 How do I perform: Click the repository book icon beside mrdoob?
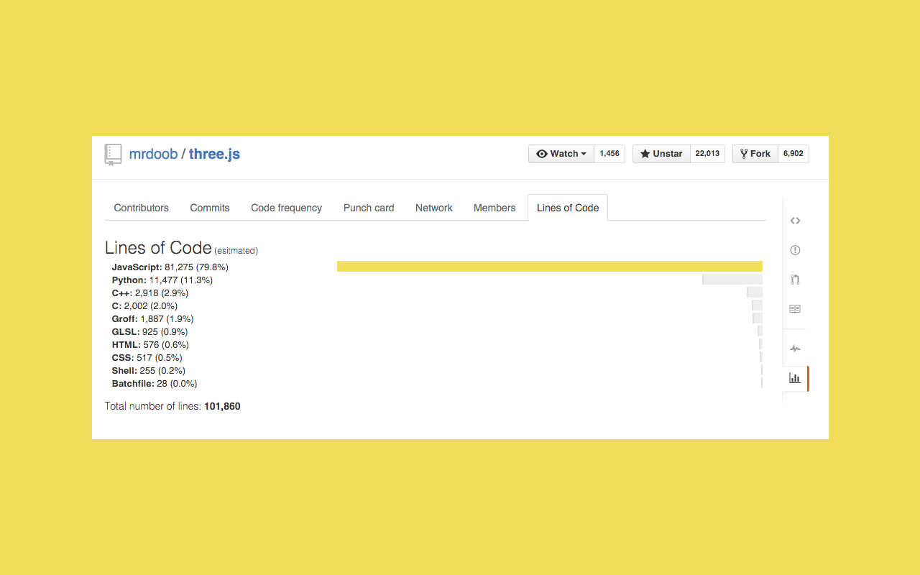[x=113, y=155]
